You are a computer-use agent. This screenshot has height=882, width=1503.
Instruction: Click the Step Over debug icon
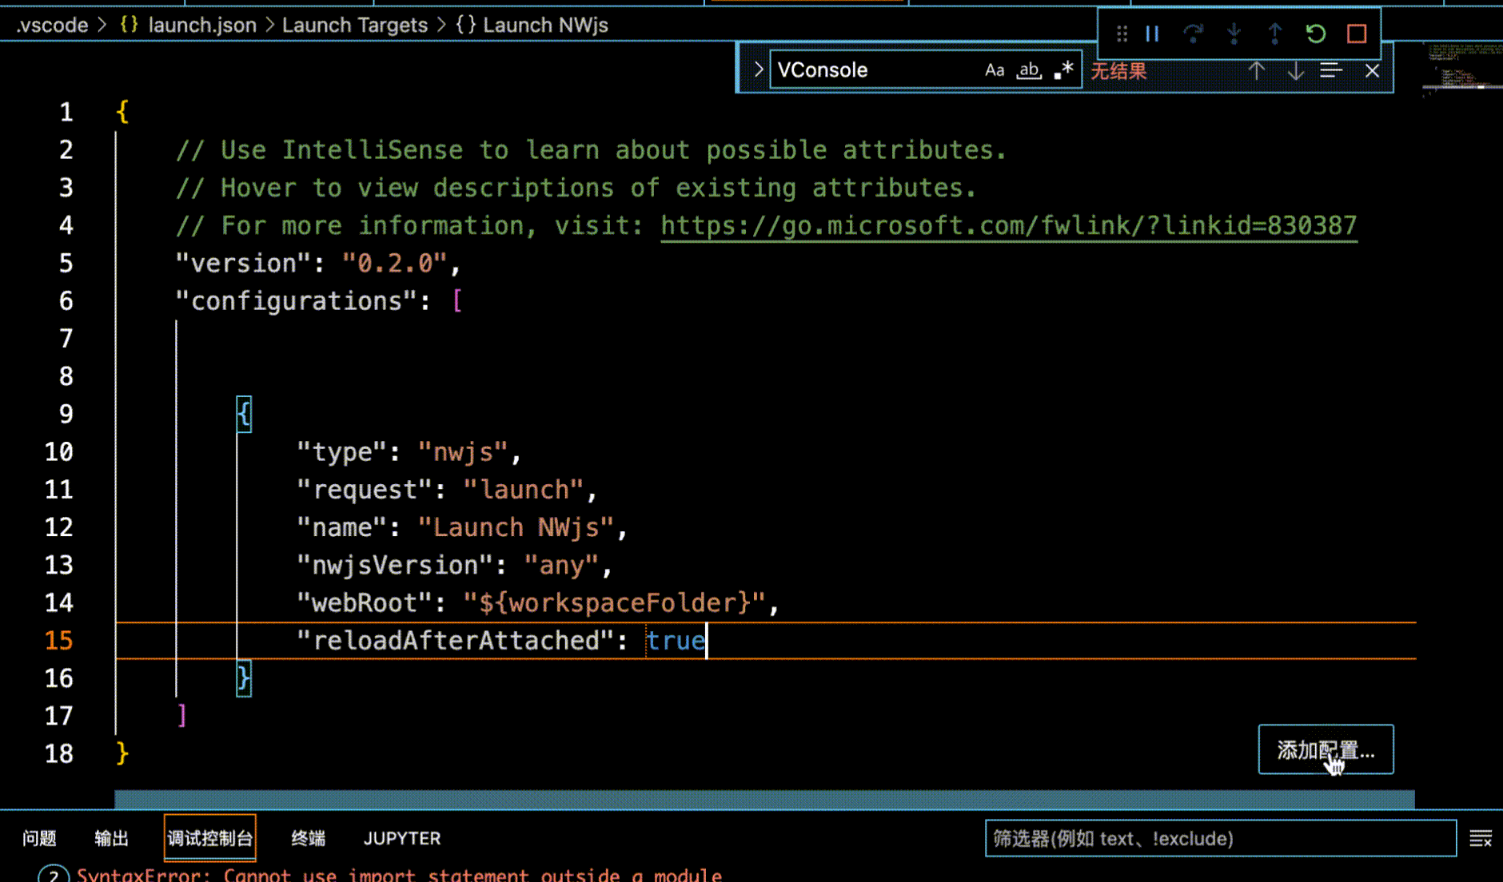(1193, 34)
